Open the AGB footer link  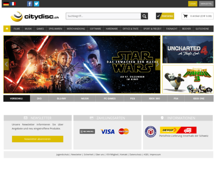(145, 154)
